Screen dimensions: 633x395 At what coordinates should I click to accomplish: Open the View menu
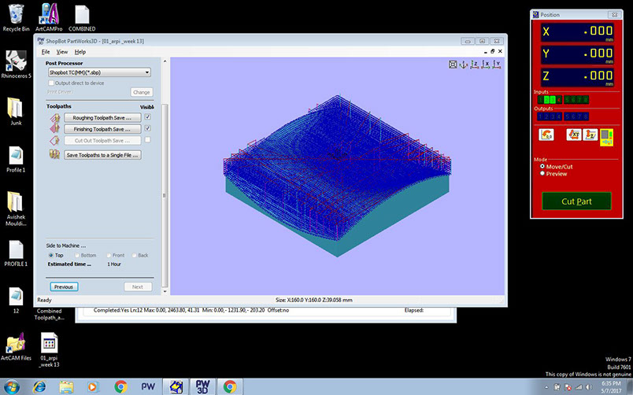click(61, 52)
